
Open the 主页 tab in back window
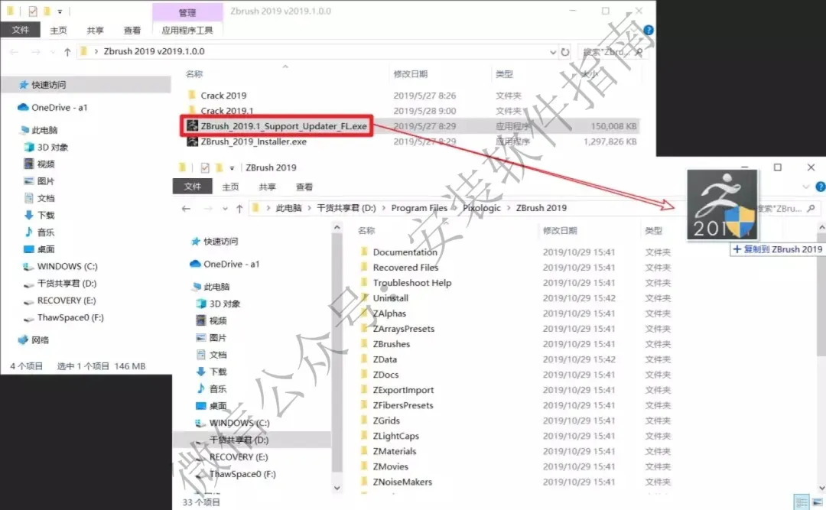coord(58,31)
